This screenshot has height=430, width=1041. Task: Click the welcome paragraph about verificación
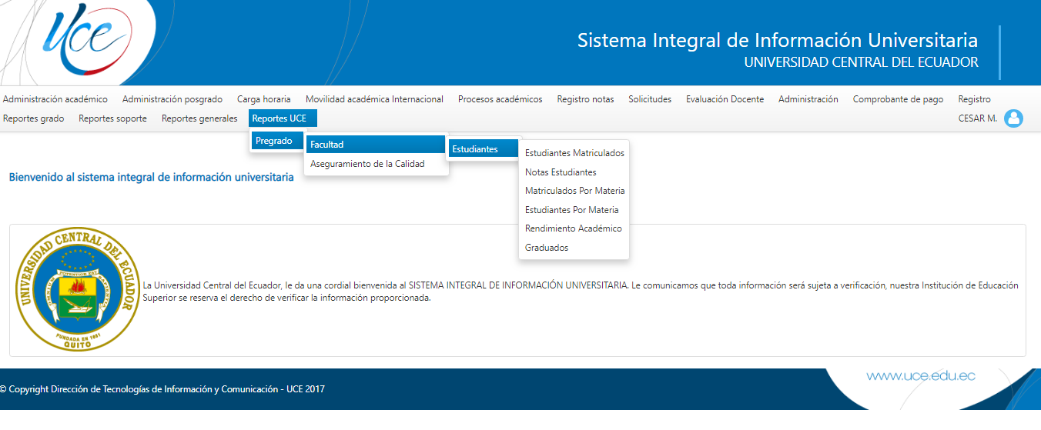(x=581, y=292)
